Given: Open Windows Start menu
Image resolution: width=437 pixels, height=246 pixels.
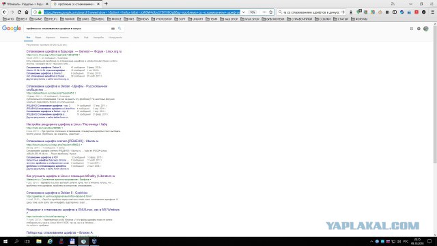Looking at the screenshot, I should coord(5,241).
